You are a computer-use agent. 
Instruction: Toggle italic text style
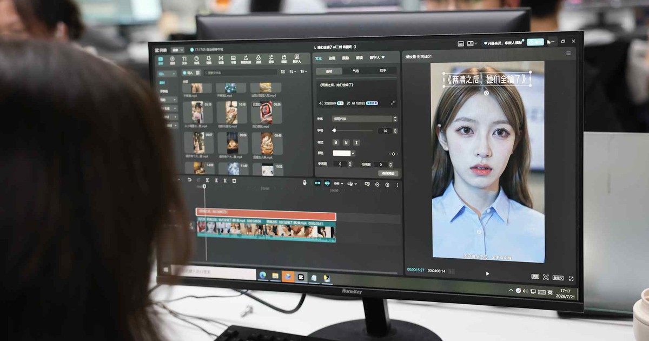click(x=356, y=142)
